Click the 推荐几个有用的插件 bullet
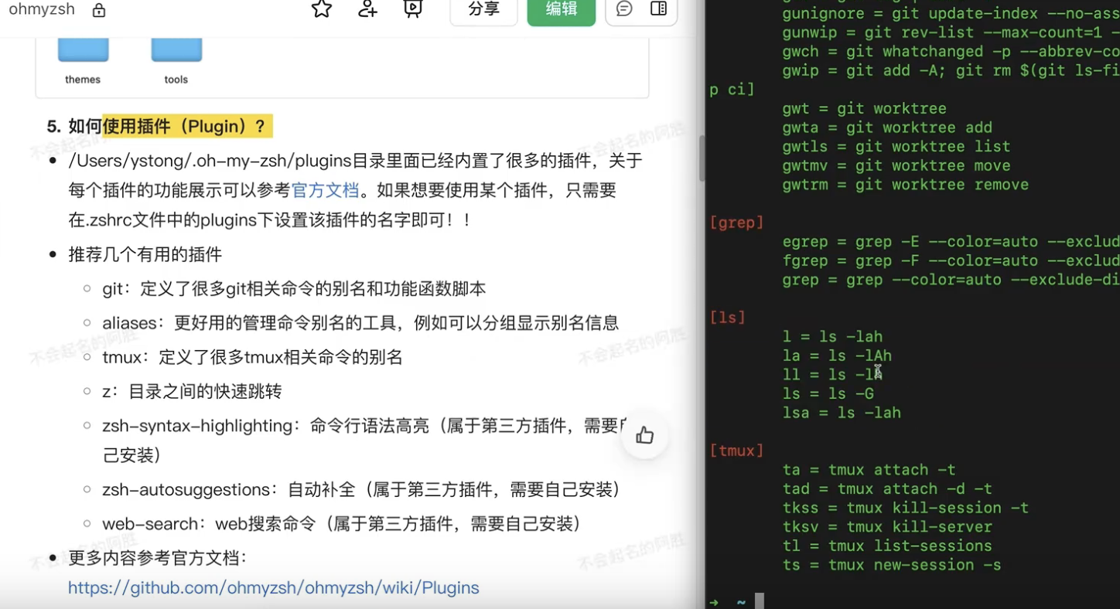 (x=145, y=255)
